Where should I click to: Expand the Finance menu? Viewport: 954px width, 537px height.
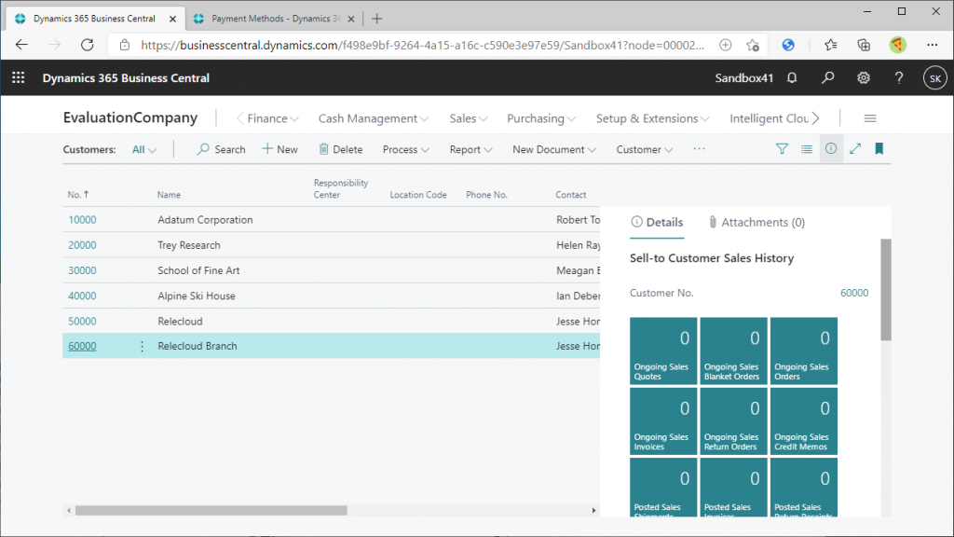273,118
